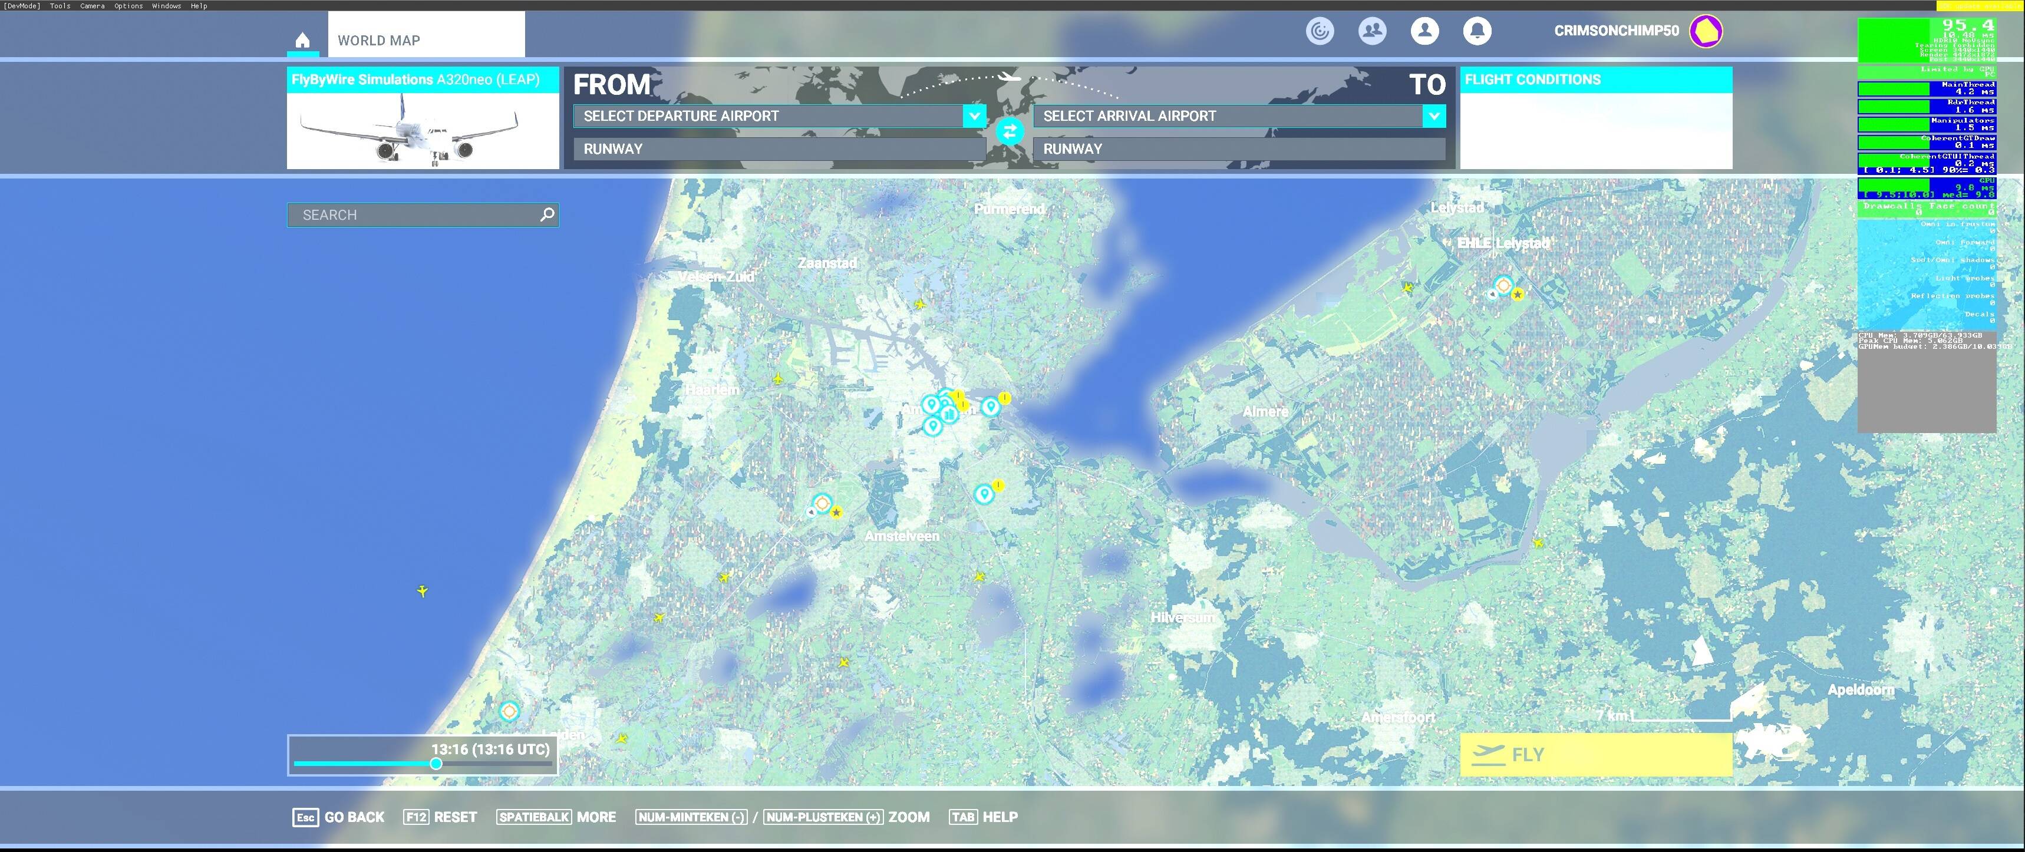The height and width of the screenshot is (852, 2025).
Task: Click the CRIMSONCHIMP50 avatar icon
Action: click(1706, 31)
